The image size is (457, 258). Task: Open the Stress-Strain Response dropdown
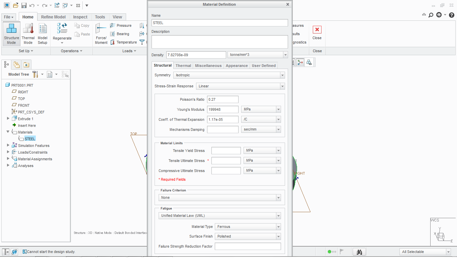click(x=241, y=86)
